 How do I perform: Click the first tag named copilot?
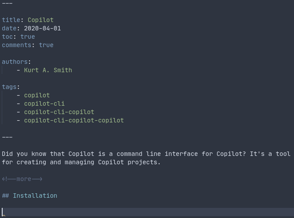click(x=37, y=95)
